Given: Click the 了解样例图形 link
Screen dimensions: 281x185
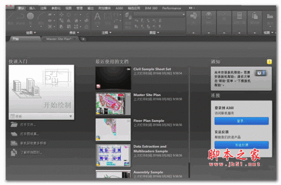Looking at the screenshot, I should 31,153.
